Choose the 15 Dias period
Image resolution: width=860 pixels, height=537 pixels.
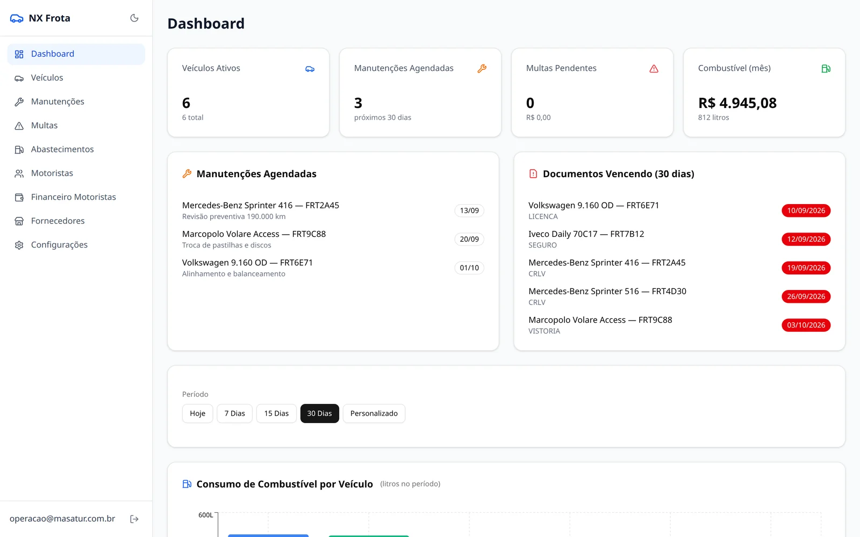tap(276, 413)
